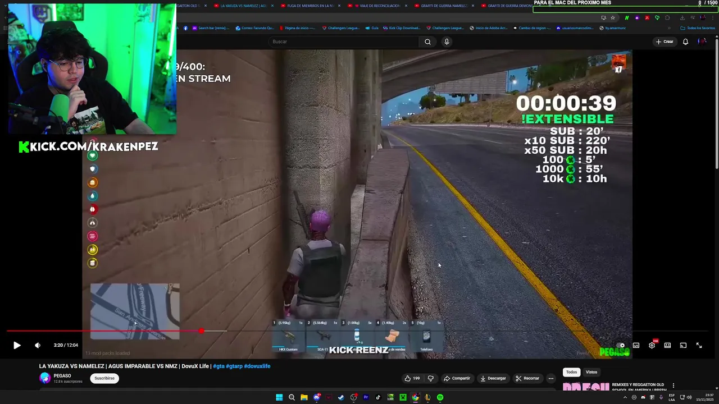Open TikTok from the taskbar
This screenshot has height=404, width=719.
tap(378, 397)
